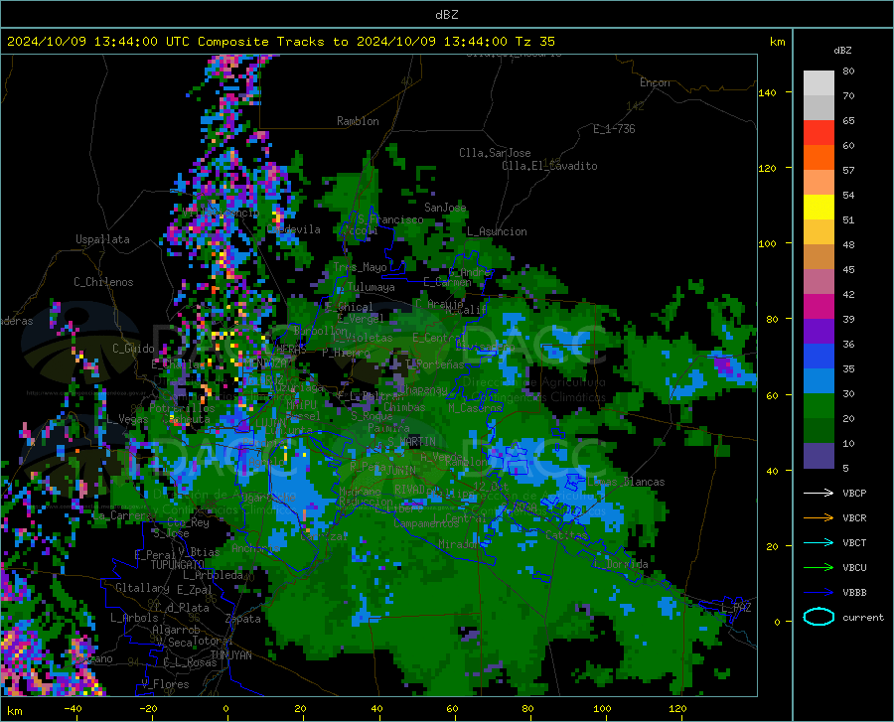Click the E_1-736 map label
Viewport: 894px width, 722px height.
(614, 129)
